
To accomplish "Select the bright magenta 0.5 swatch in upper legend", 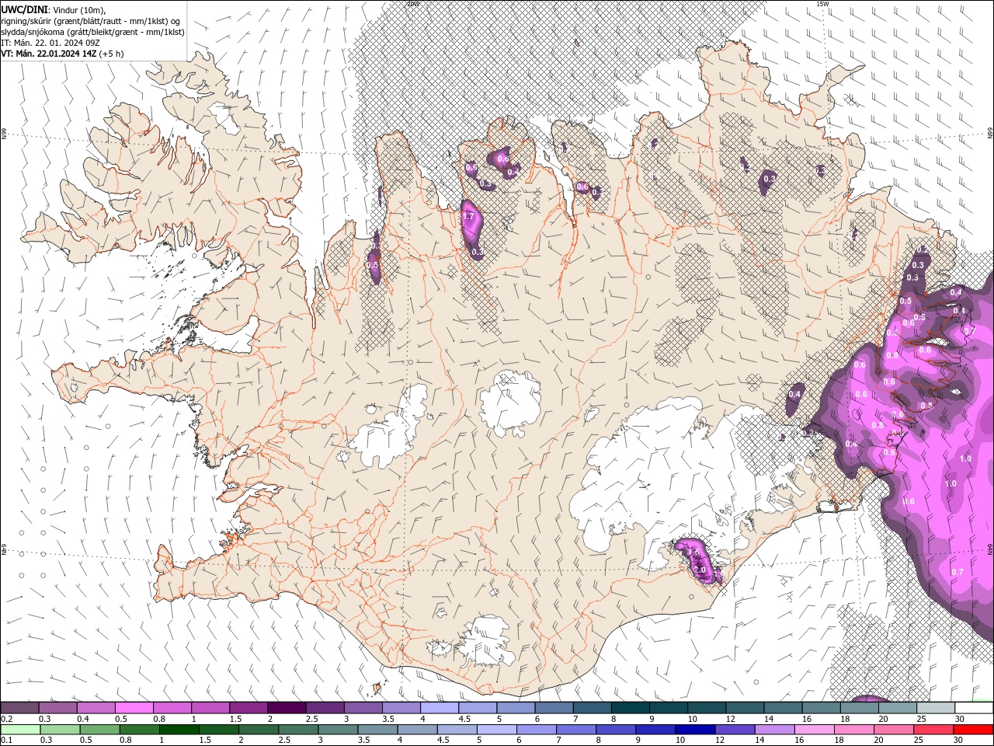I will 134,708.
